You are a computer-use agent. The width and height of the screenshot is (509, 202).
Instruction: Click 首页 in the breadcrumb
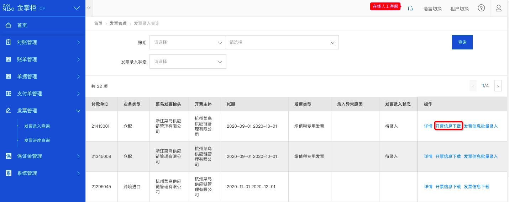click(x=98, y=23)
